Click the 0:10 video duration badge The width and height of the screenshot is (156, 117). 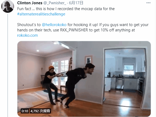pyautogui.click(x=25, y=111)
